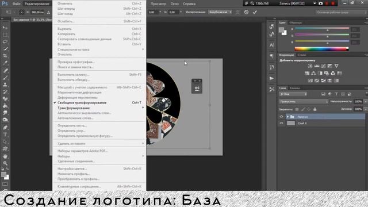This screenshot has width=368, height=207.
Task: Open the layer filter kind dropdown
Action: (293, 94)
